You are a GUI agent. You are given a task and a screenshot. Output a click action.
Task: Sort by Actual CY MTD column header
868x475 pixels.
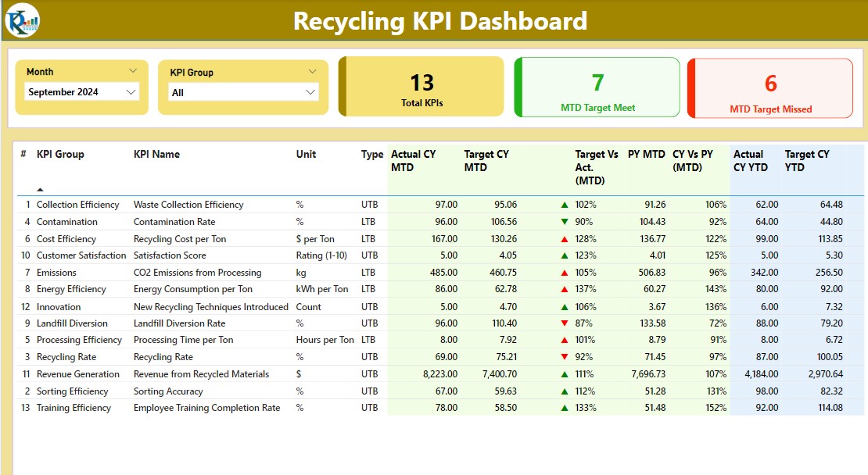413,161
